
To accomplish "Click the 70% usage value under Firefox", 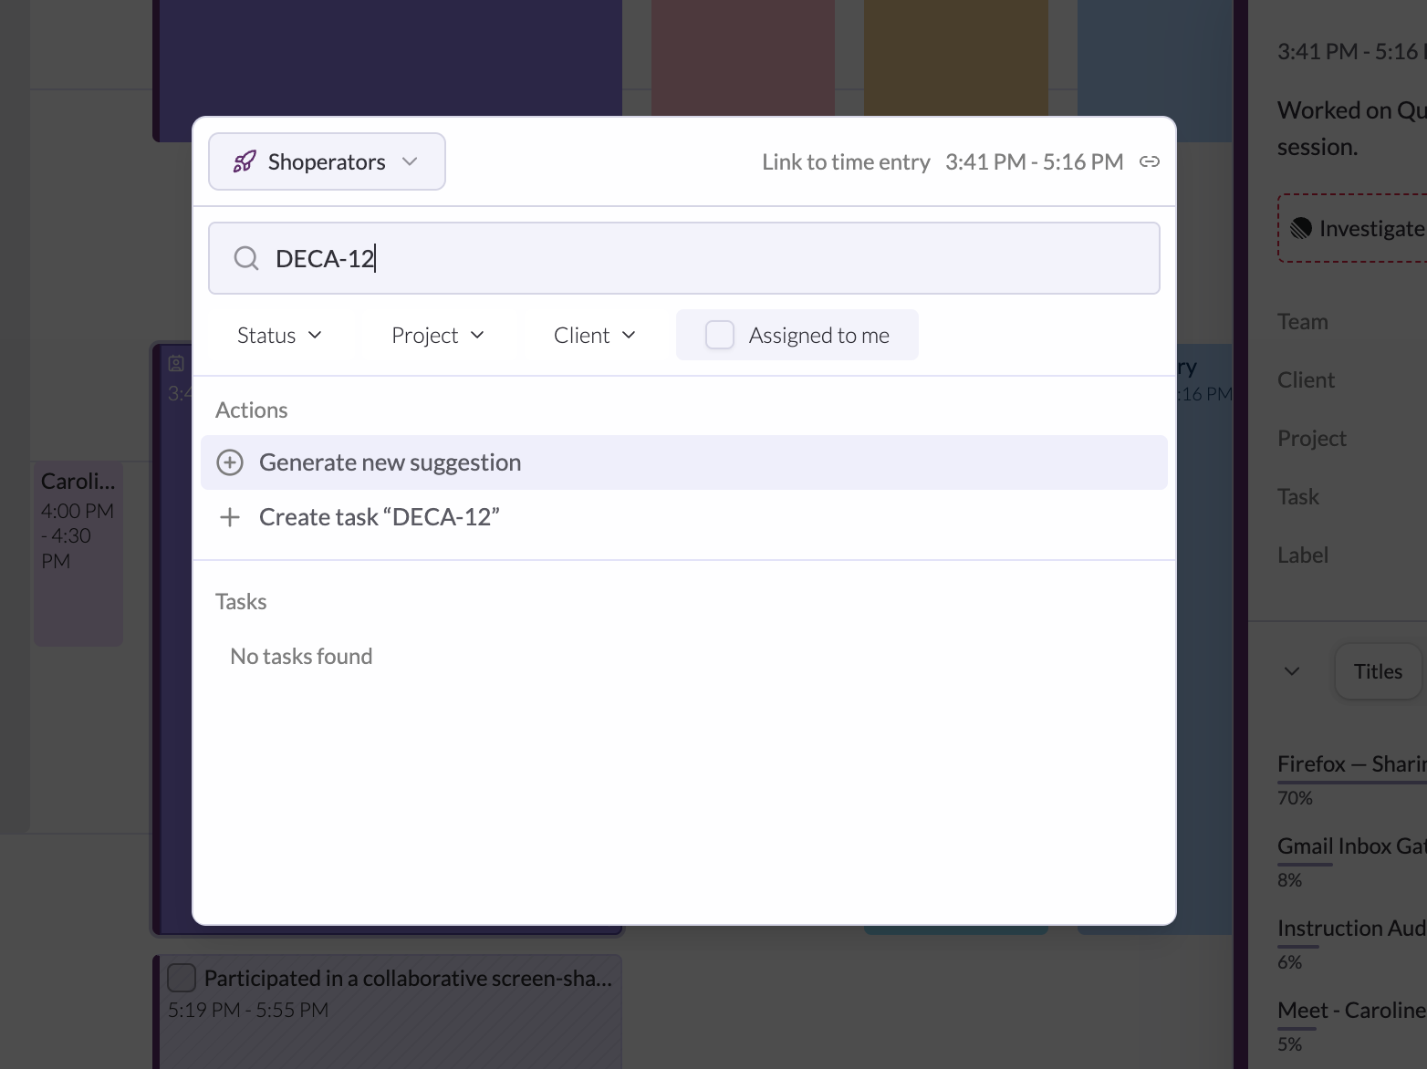I will [x=1295, y=798].
